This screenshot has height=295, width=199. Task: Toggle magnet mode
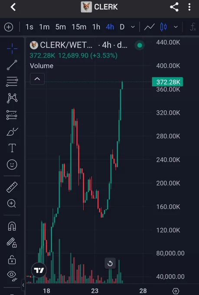[12, 226]
